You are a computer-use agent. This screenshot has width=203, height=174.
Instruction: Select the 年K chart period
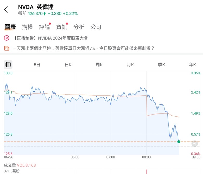[193, 65]
